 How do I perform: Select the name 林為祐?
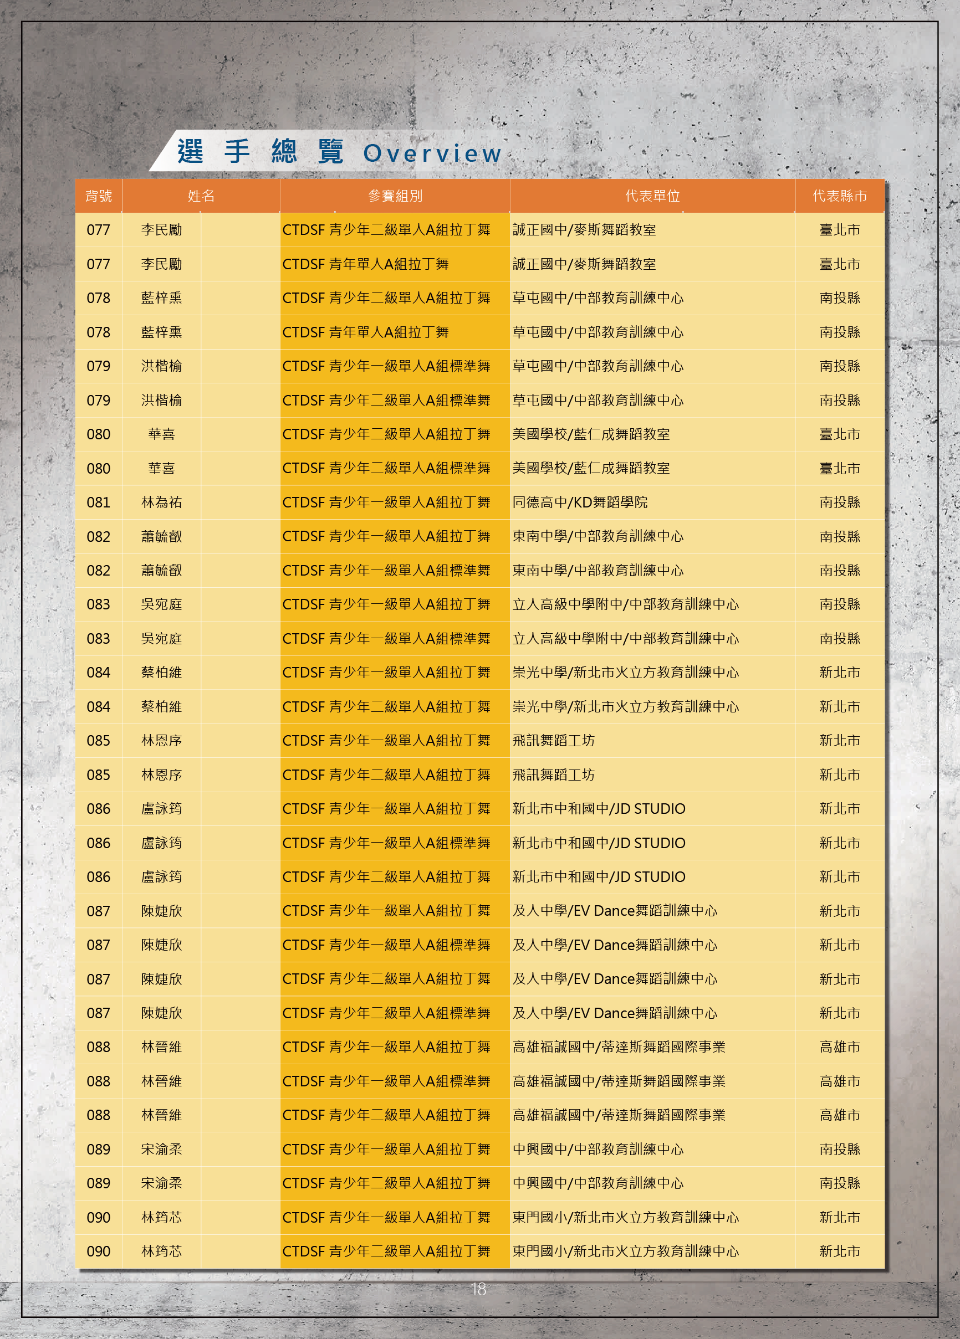(x=161, y=502)
